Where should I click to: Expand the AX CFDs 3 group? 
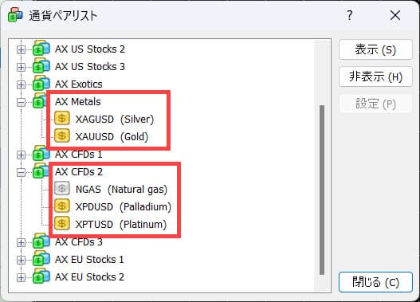tap(21, 242)
